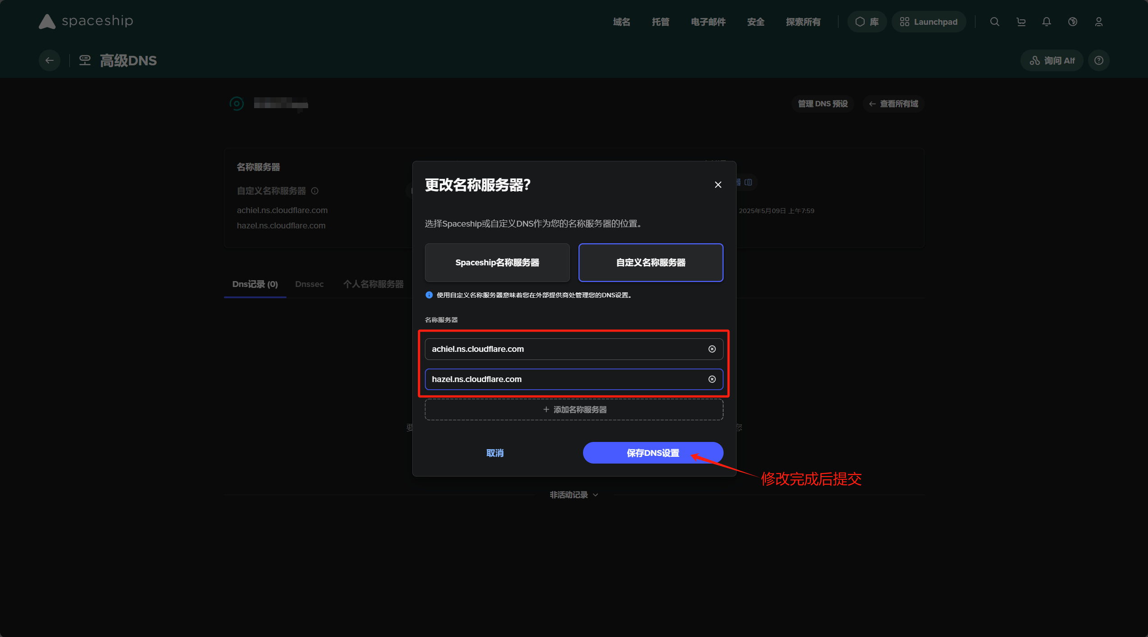Close the change nameservers dialog

(x=718, y=185)
